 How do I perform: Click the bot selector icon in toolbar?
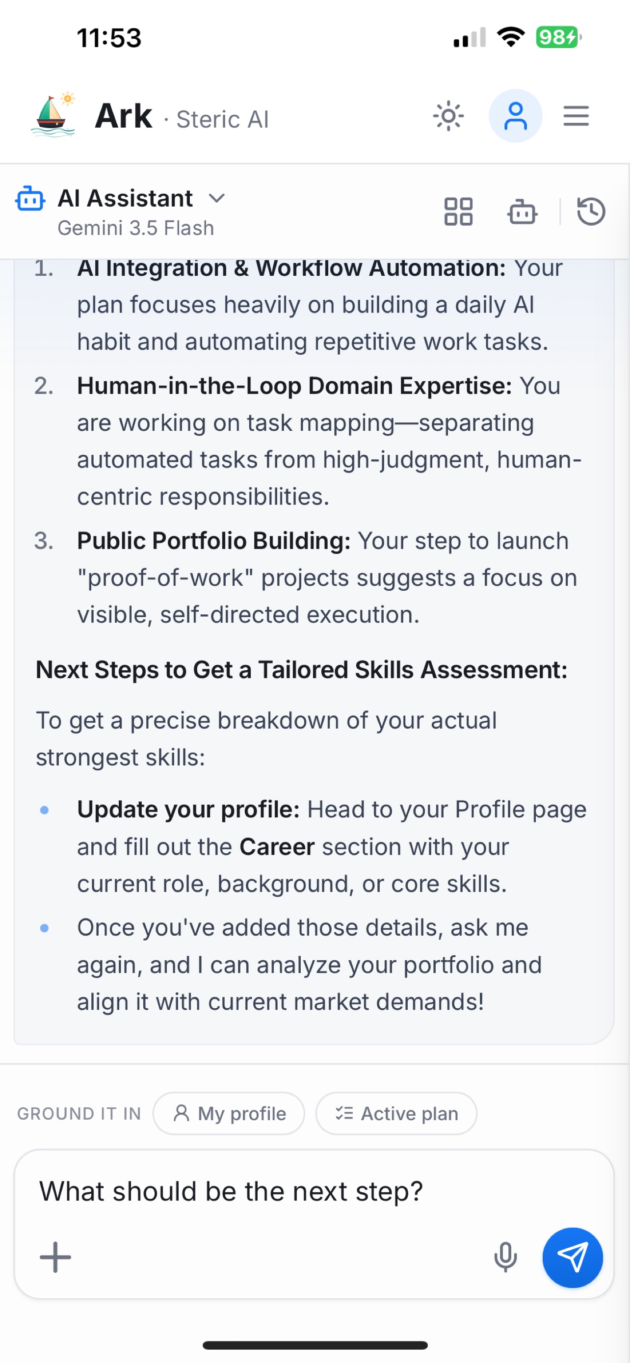522,211
